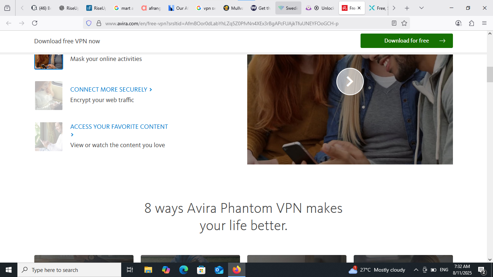Open a new tab with plus button
This screenshot has width=493, height=277.
tap(407, 8)
